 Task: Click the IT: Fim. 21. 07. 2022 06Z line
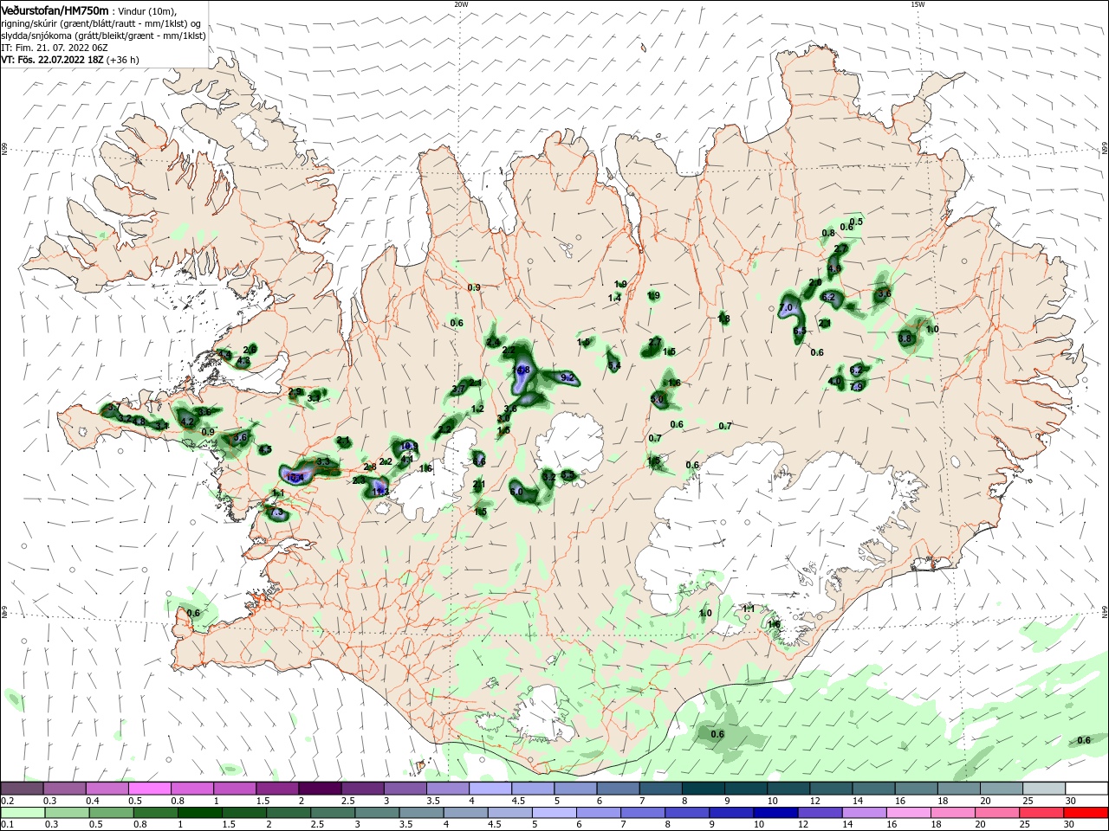pyautogui.click(x=55, y=48)
